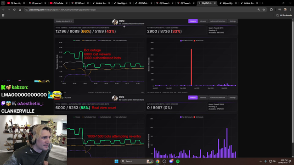Viewport: 294px width, 165px height.
Task: Show hidden system tray icons
Action: [260, 161]
